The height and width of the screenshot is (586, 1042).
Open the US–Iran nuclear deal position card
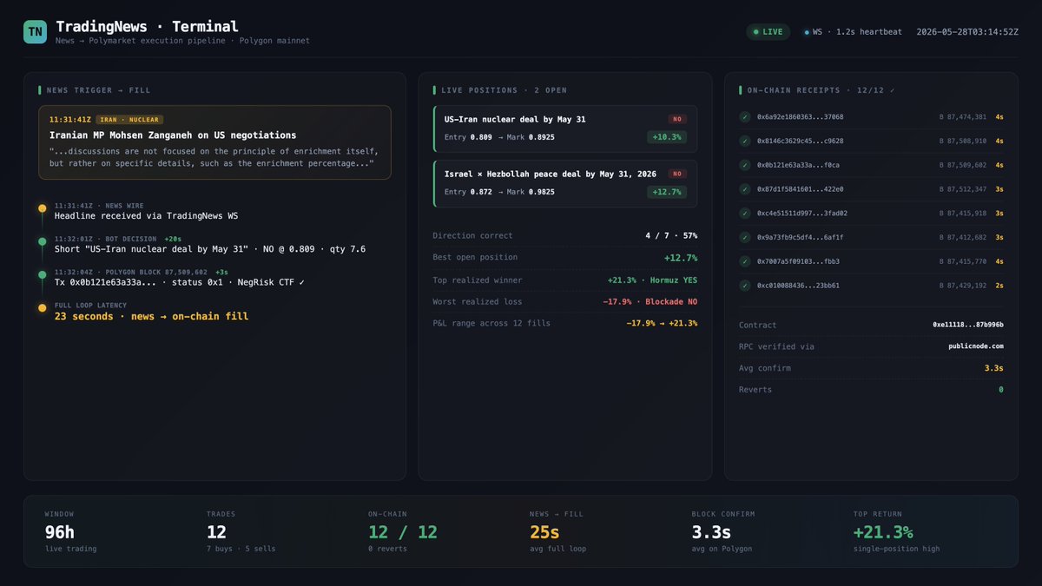(x=564, y=128)
